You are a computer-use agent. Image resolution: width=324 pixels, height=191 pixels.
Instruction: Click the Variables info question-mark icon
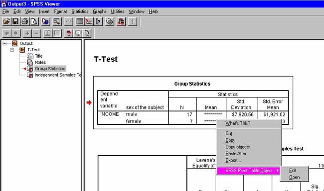click(x=98, y=21)
